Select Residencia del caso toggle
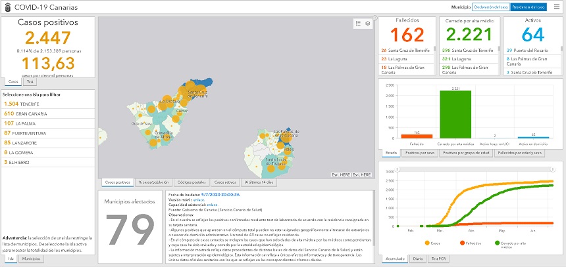The width and height of the screenshot is (566, 267). [528, 7]
